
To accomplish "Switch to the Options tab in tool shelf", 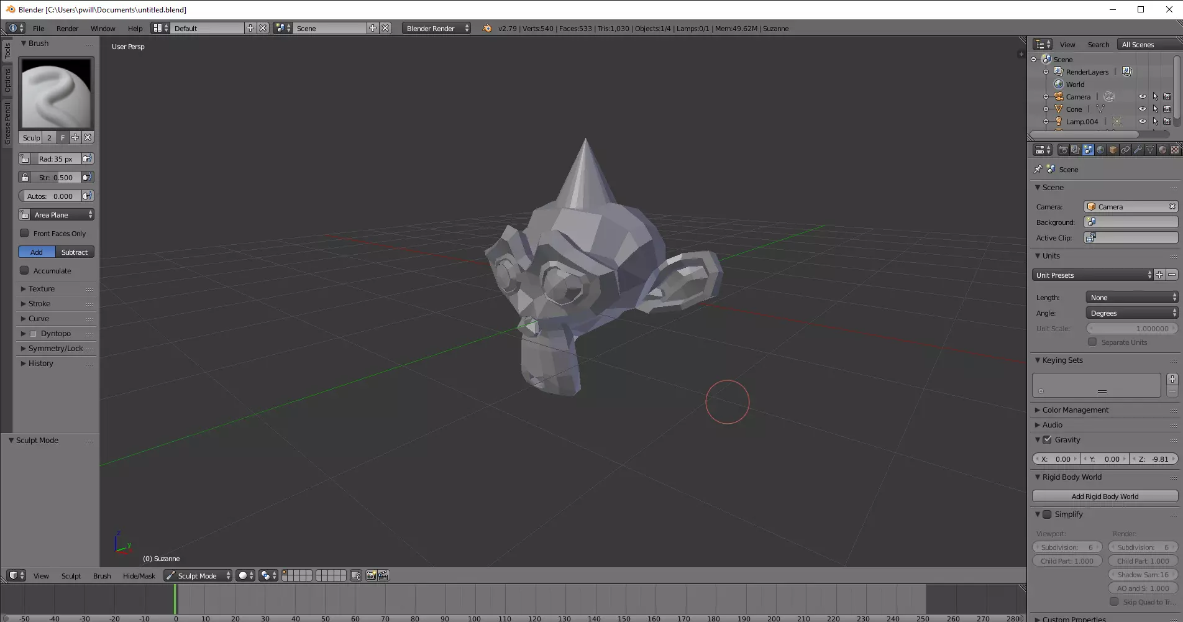I will click(x=7, y=80).
